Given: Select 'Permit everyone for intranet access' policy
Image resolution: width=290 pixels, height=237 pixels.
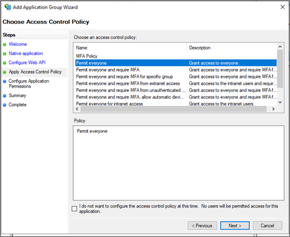Looking at the screenshot, I should click(176, 104).
